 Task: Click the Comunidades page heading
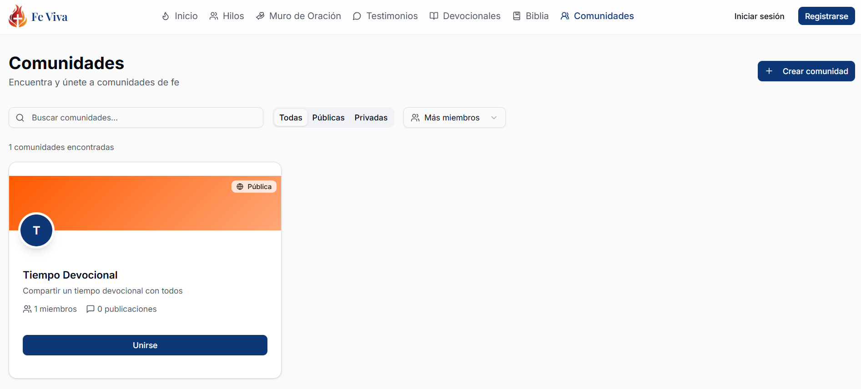pyautogui.click(x=66, y=63)
